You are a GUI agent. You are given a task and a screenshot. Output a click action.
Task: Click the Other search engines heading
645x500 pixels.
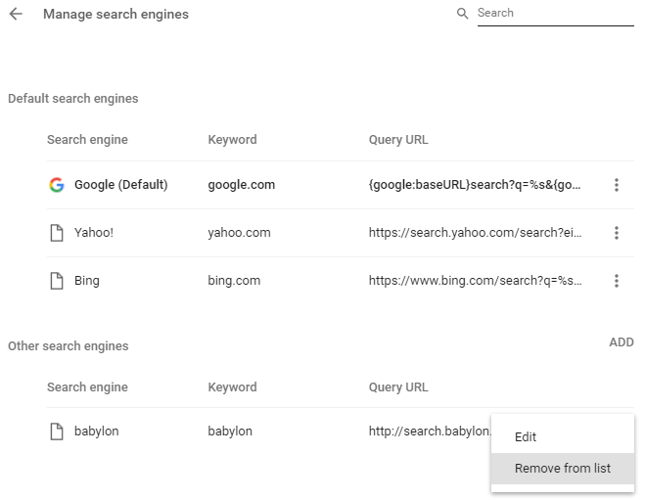(x=69, y=346)
